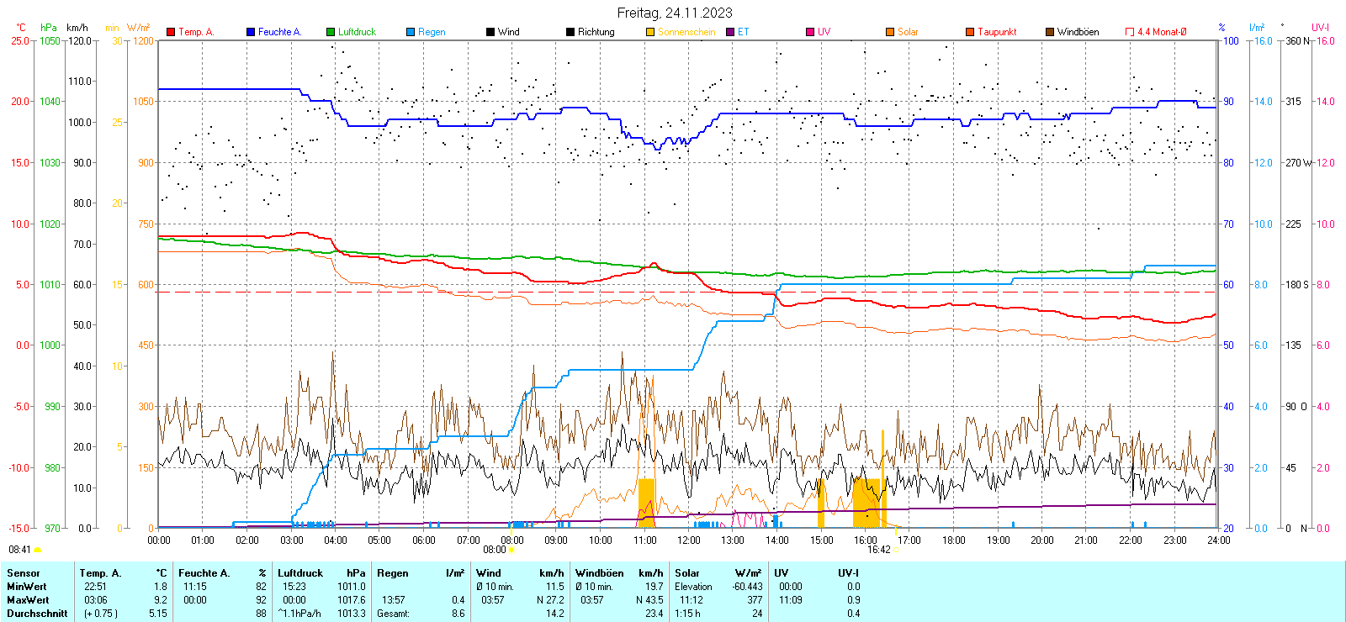Screen dimensions: 1346x622
Task: Click the red Temp. A. legend swatch
Action: coord(171,32)
